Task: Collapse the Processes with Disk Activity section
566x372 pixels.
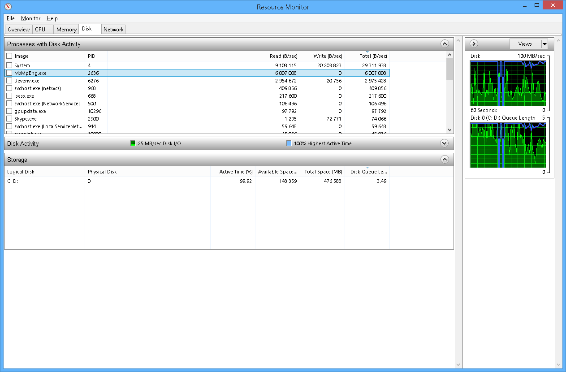Action: click(444, 44)
